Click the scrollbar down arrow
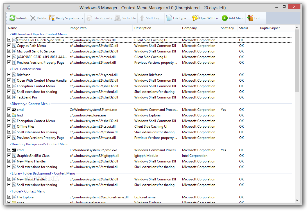308x211 pixels. tap(297, 200)
